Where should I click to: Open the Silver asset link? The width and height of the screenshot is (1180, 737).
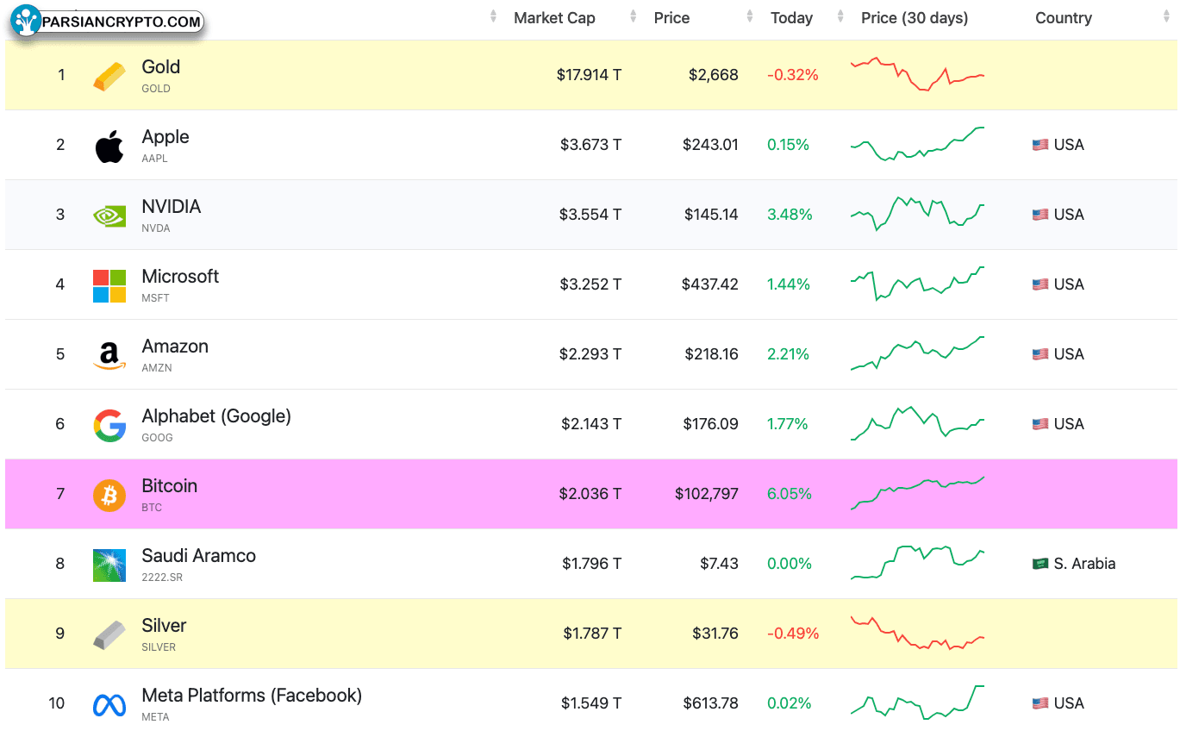click(164, 626)
